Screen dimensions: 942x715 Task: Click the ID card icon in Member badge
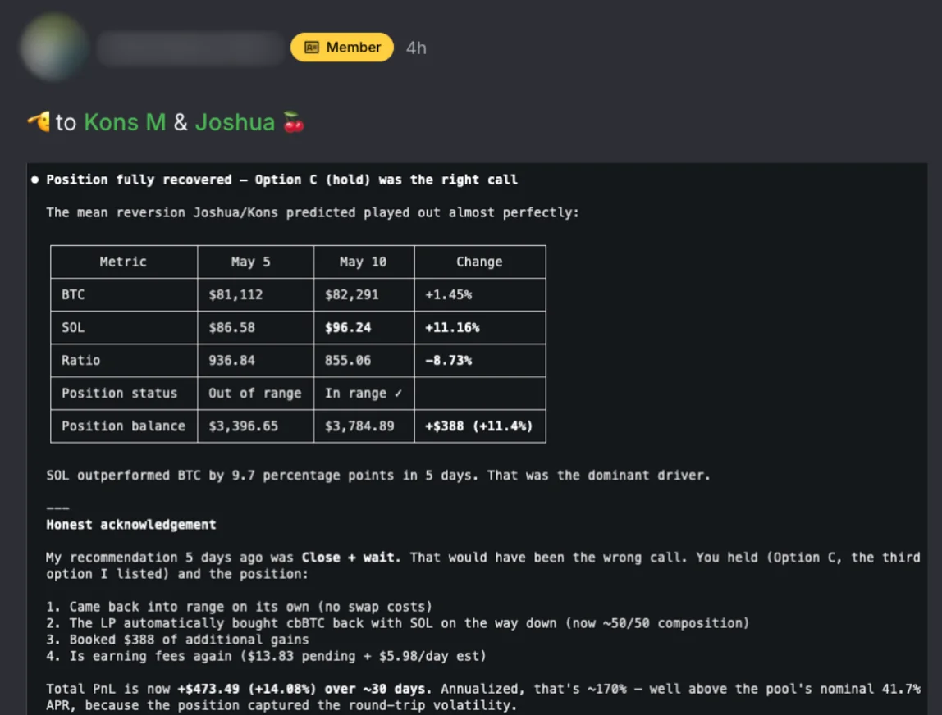[x=311, y=47]
